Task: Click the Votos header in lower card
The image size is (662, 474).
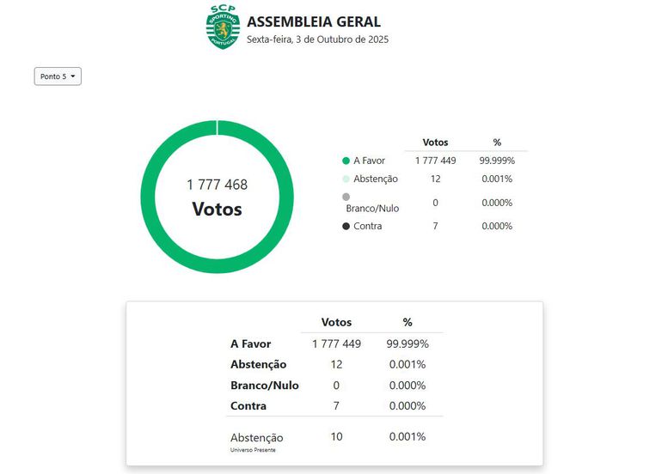Action: pyautogui.click(x=336, y=322)
